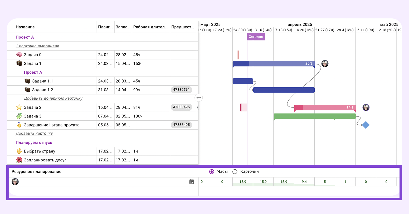Image resolution: width=409 pixels, height=214 pixels.
Task: Expand the '1 карточка выполнена' collapsed row
Action: point(37,46)
